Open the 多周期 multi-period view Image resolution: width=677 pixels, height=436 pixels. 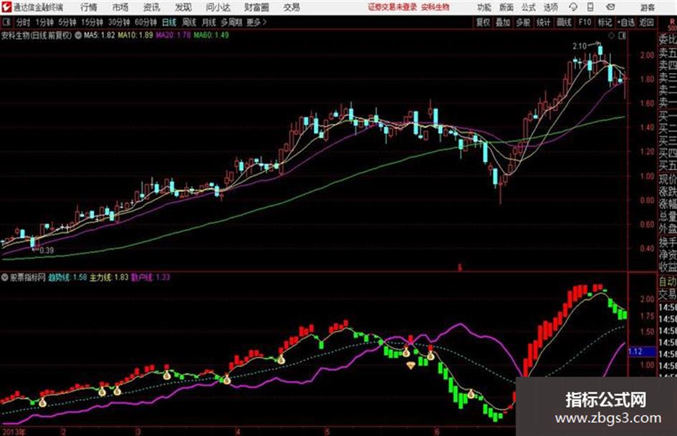(231, 22)
